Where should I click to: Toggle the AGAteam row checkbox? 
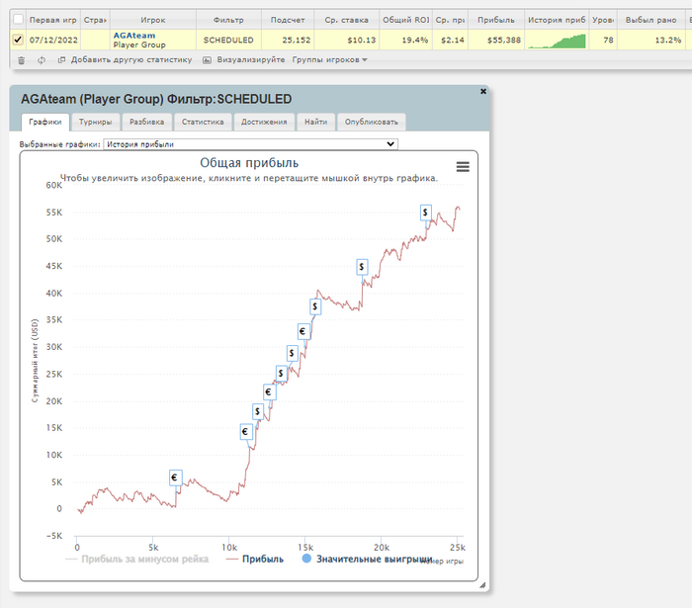[x=17, y=40]
